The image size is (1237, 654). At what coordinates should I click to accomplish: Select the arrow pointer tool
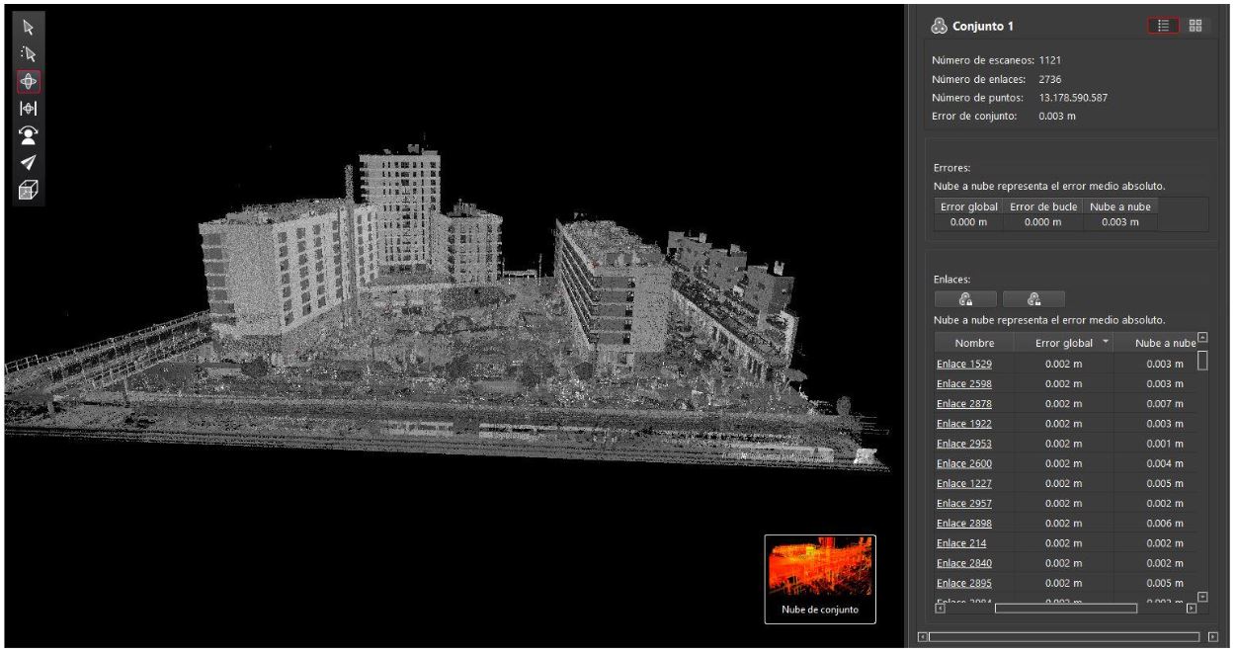[x=29, y=28]
